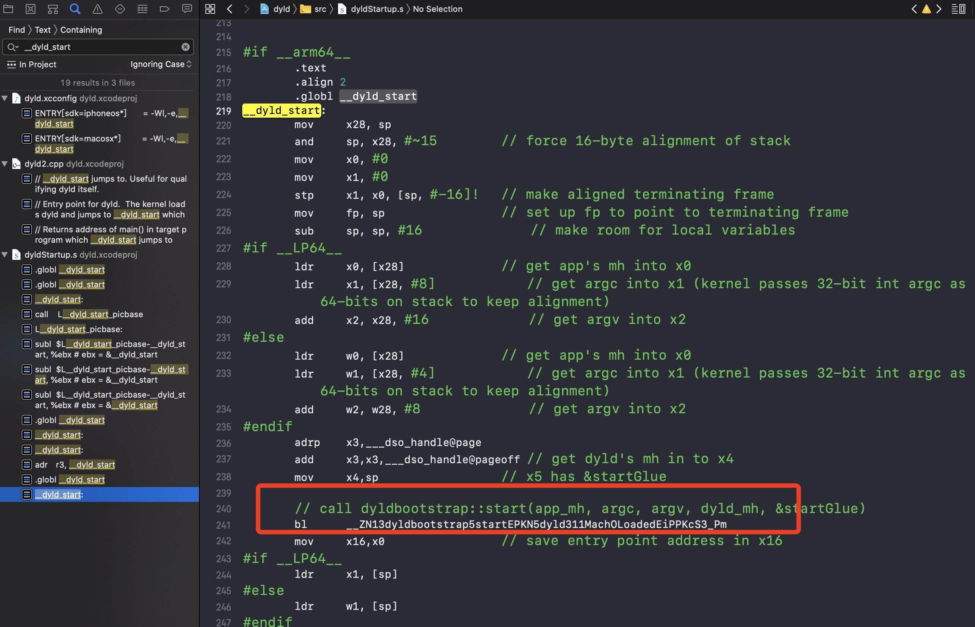Open the Symbol navigator icon
The image size is (975, 627).
[53, 9]
